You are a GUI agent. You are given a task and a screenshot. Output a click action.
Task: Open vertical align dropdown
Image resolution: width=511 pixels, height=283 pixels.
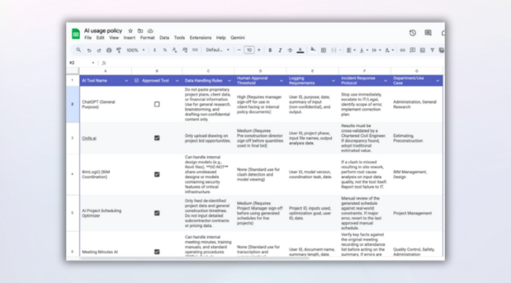(x=363, y=50)
